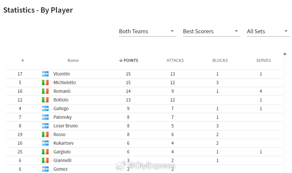The width and height of the screenshot is (292, 173).
Task: Click Italy flag beside Giannelli
Action: click(45, 160)
